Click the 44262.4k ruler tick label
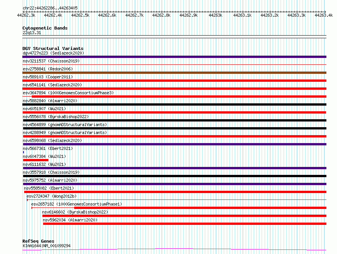 [x=53, y=15]
